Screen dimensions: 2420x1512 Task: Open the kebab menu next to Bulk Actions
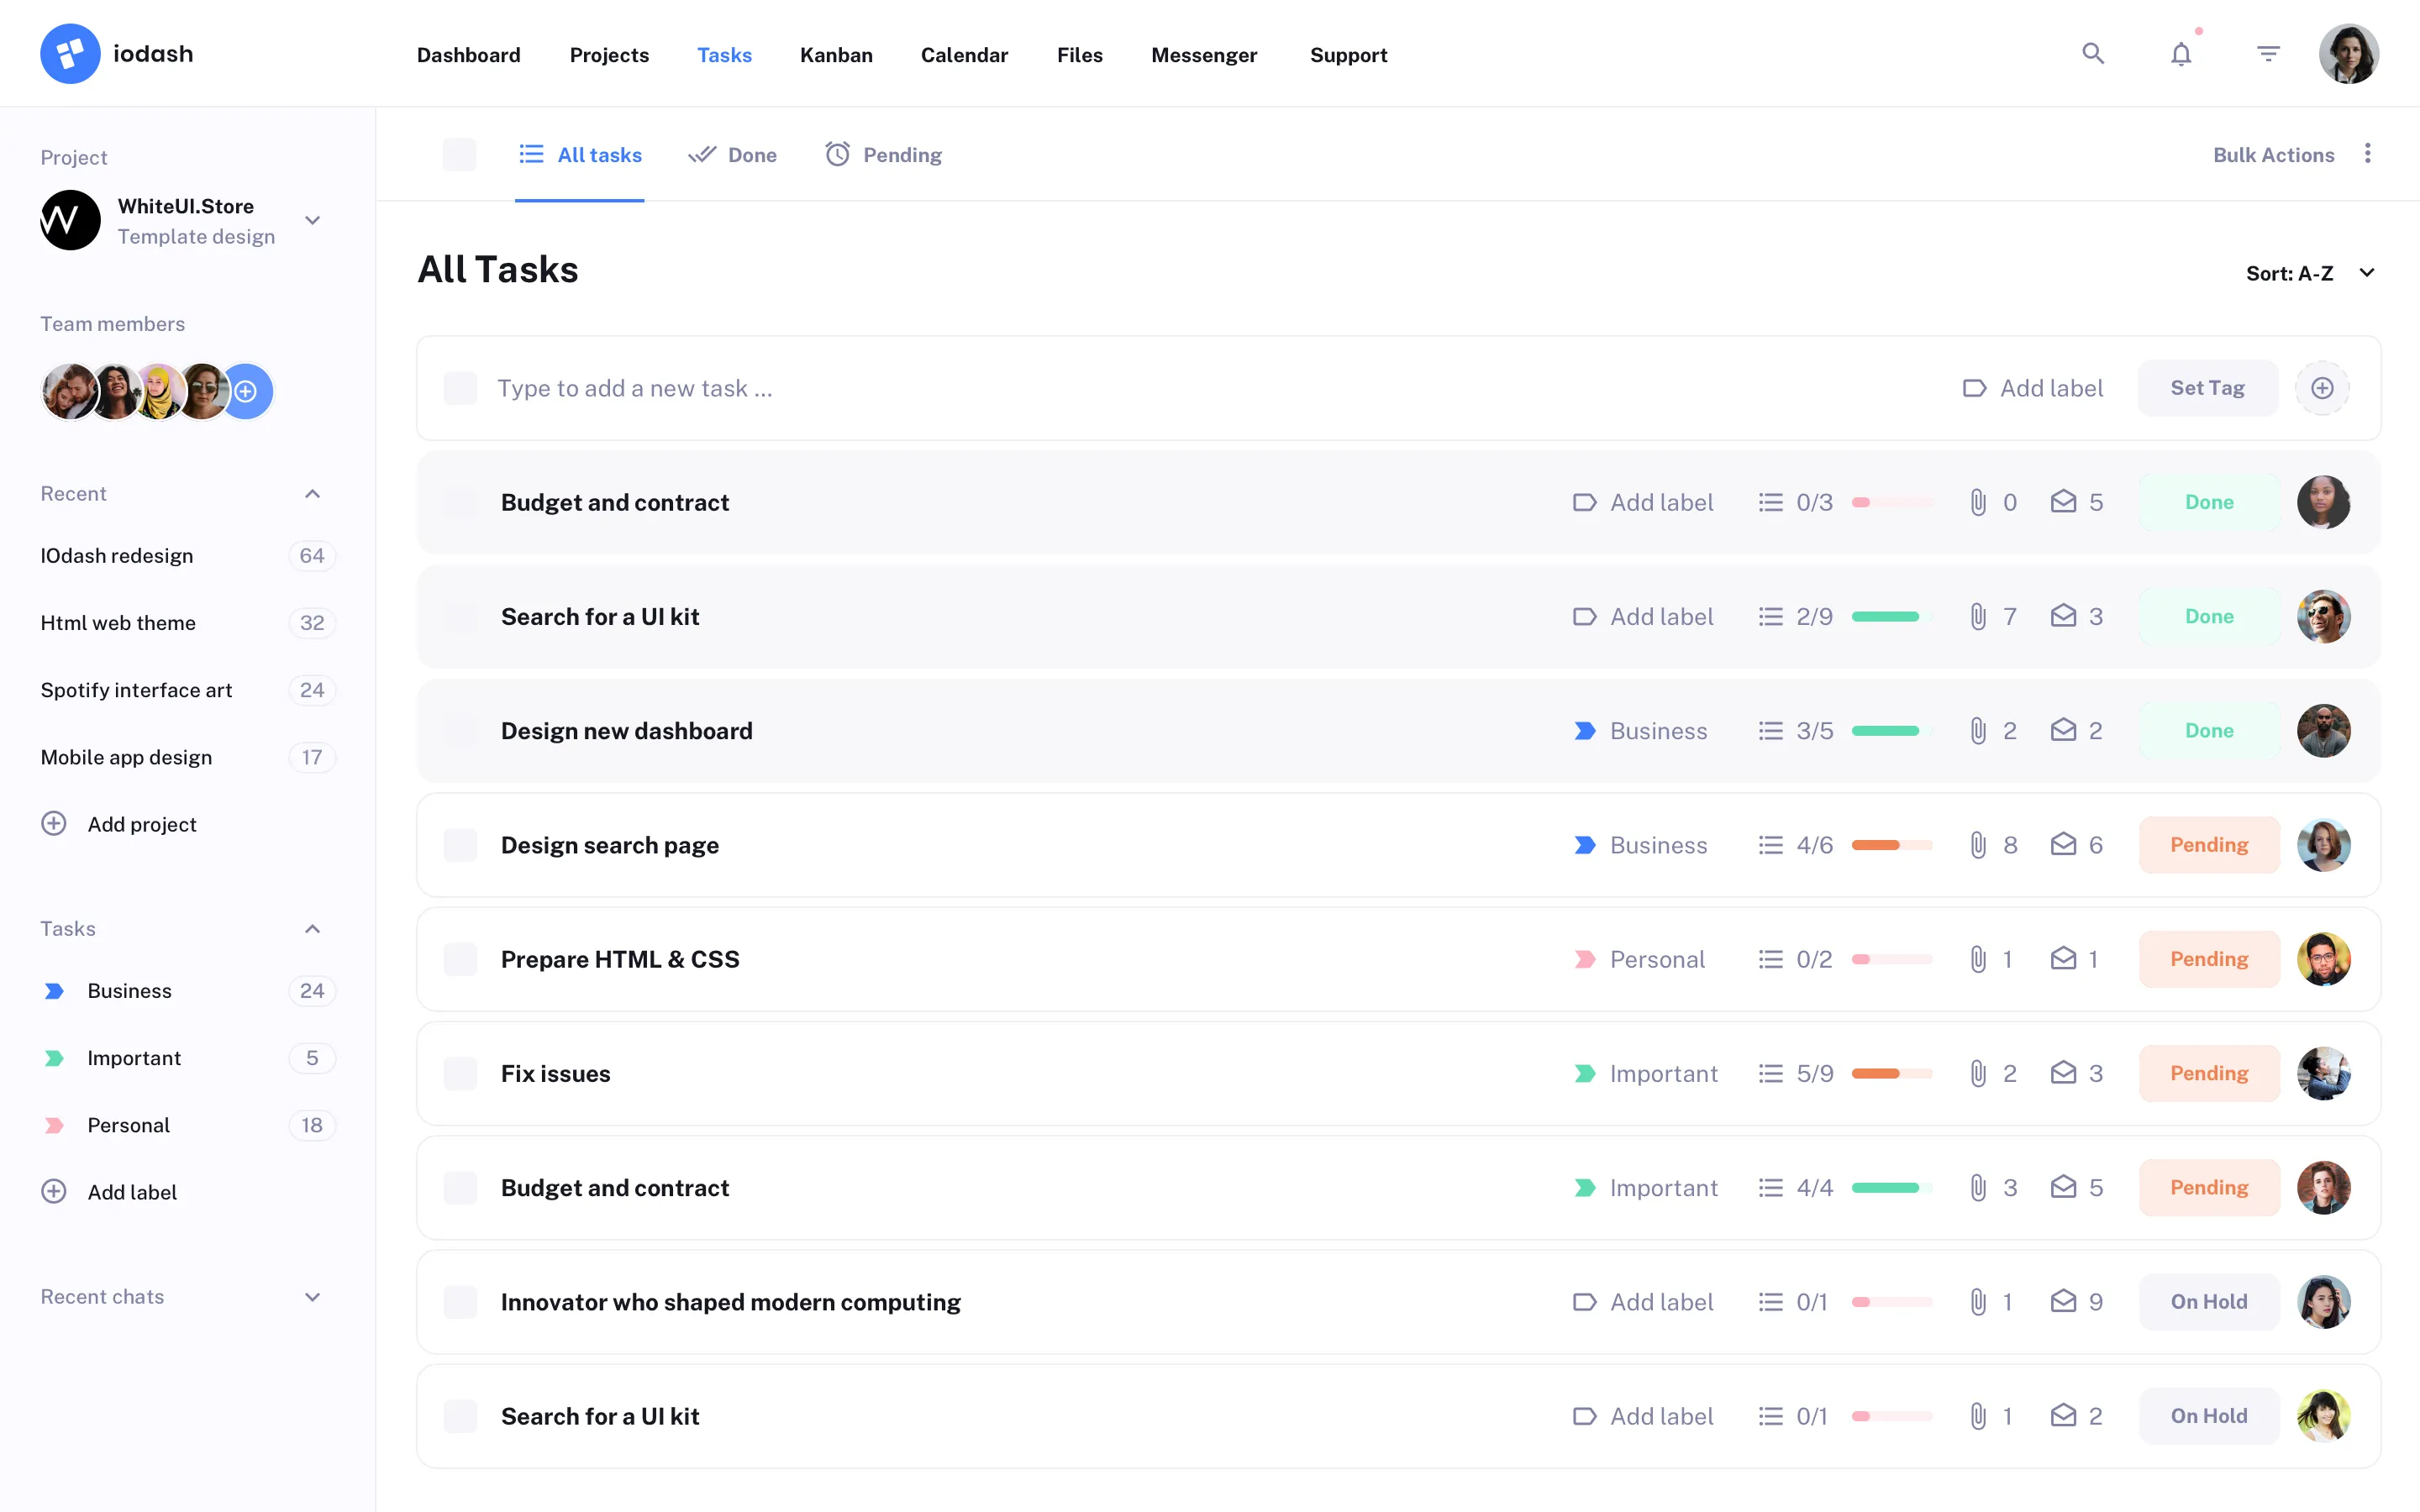[2369, 153]
